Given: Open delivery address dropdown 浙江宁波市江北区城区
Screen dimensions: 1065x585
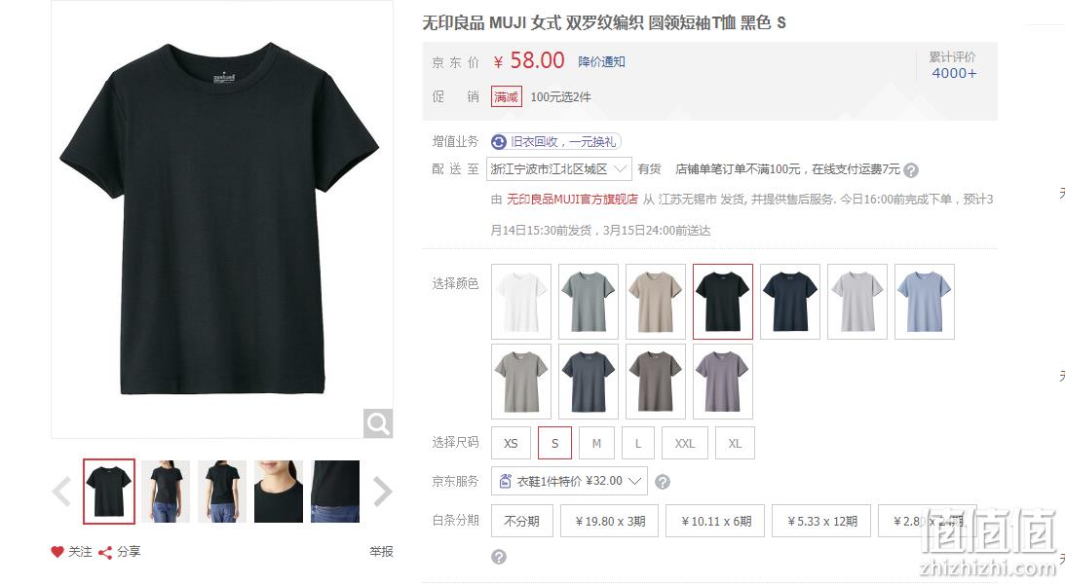Looking at the screenshot, I should click(559, 169).
